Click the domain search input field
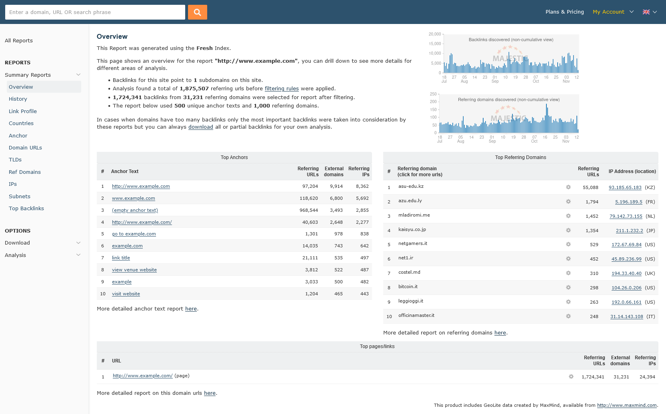The image size is (666, 414). tap(95, 12)
